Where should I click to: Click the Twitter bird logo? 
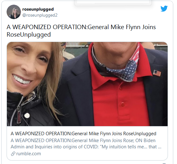[x=164, y=8]
